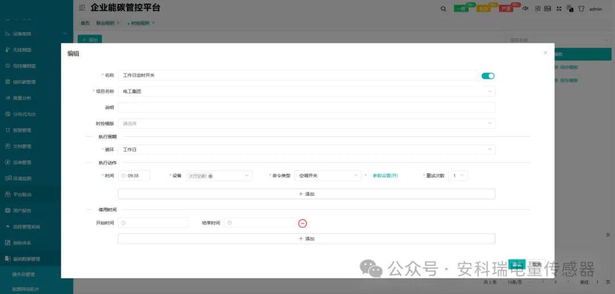
Task: Open 操作员管理 submenu item
Action: pyautogui.click(x=24, y=275)
